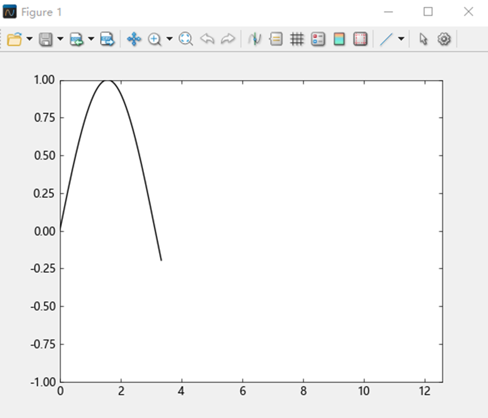The height and width of the screenshot is (418, 488).
Task: Click the y-axis label 0.00
Action: 44,231
